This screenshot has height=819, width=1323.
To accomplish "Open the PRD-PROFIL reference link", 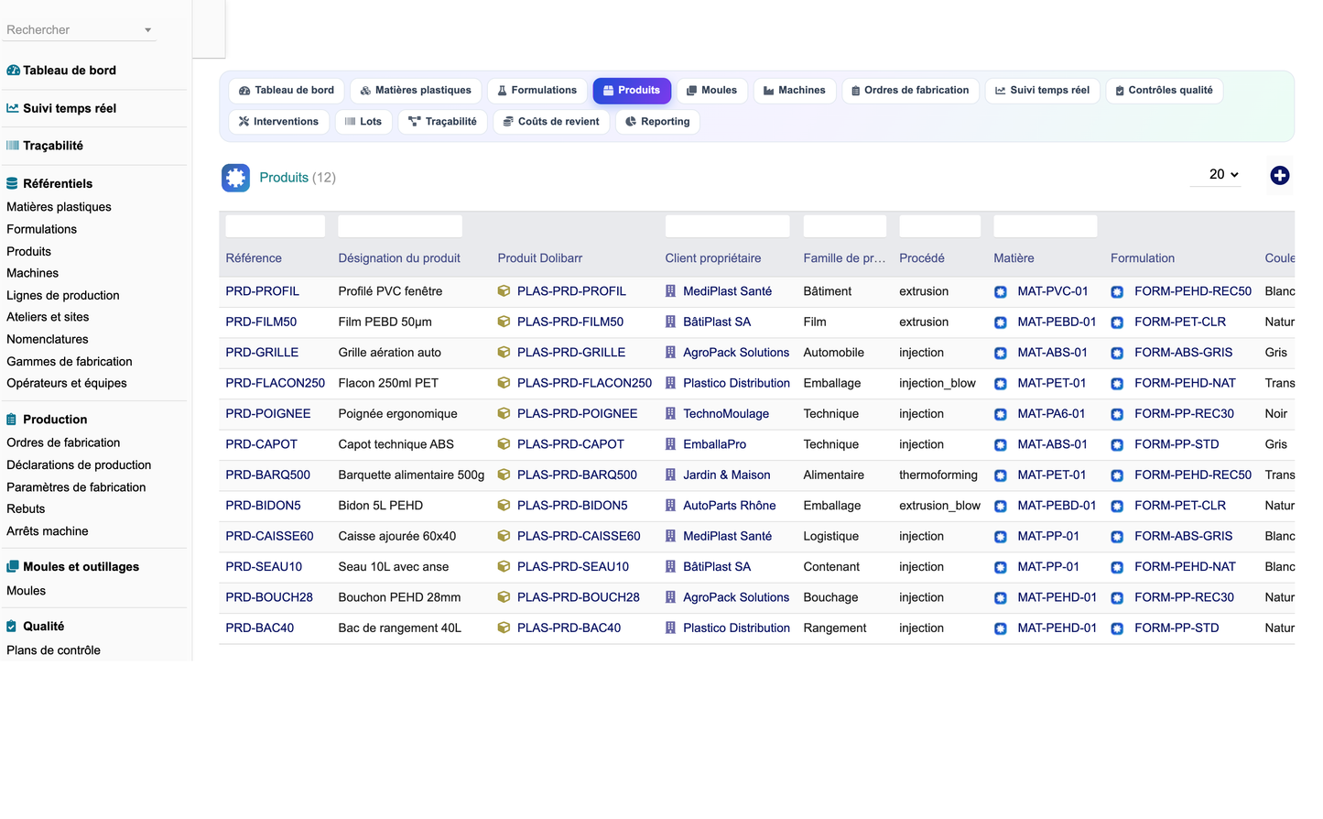I will [262, 291].
